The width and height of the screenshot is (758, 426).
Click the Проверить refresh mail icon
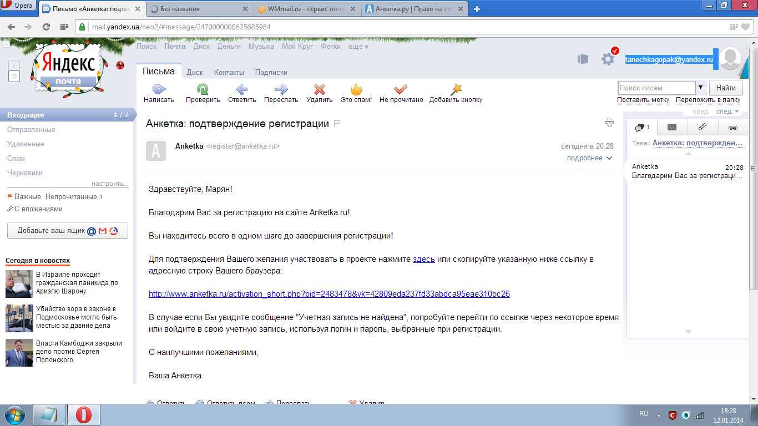[203, 89]
